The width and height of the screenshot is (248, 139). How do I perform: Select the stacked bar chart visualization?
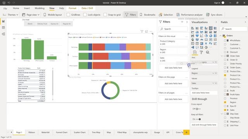point(193,28)
